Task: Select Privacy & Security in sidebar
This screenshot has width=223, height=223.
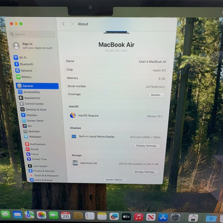Action: [42, 171]
